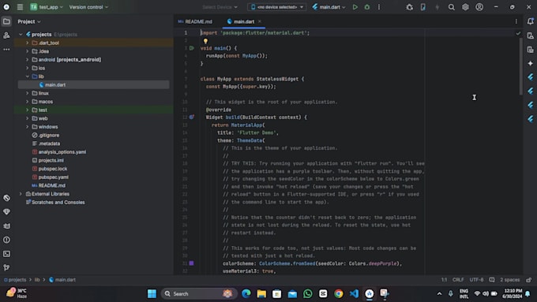537x302 pixels.
Task: Open the Terminal tool window
Action: click(x=6, y=254)
